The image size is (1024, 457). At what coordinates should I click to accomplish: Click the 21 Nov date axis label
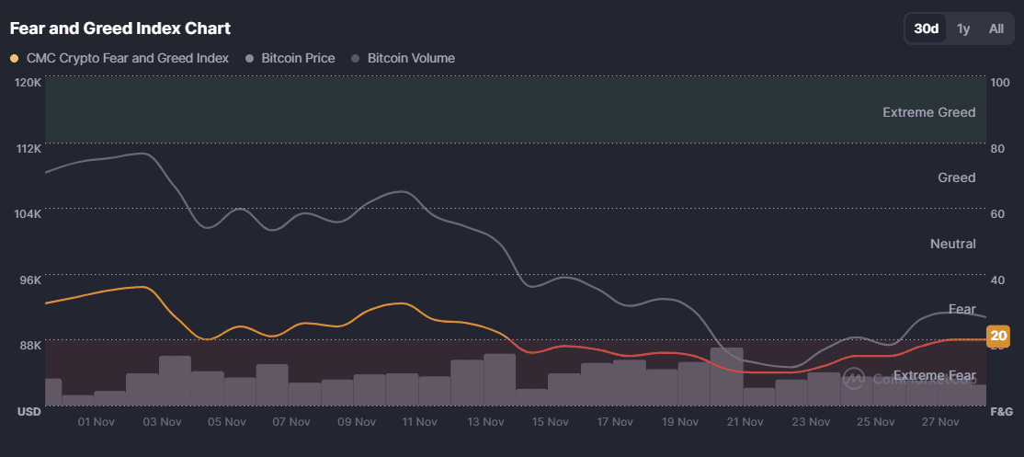point(745,422)
